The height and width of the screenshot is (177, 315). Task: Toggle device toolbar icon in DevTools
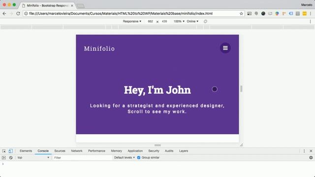pos(10,151)
